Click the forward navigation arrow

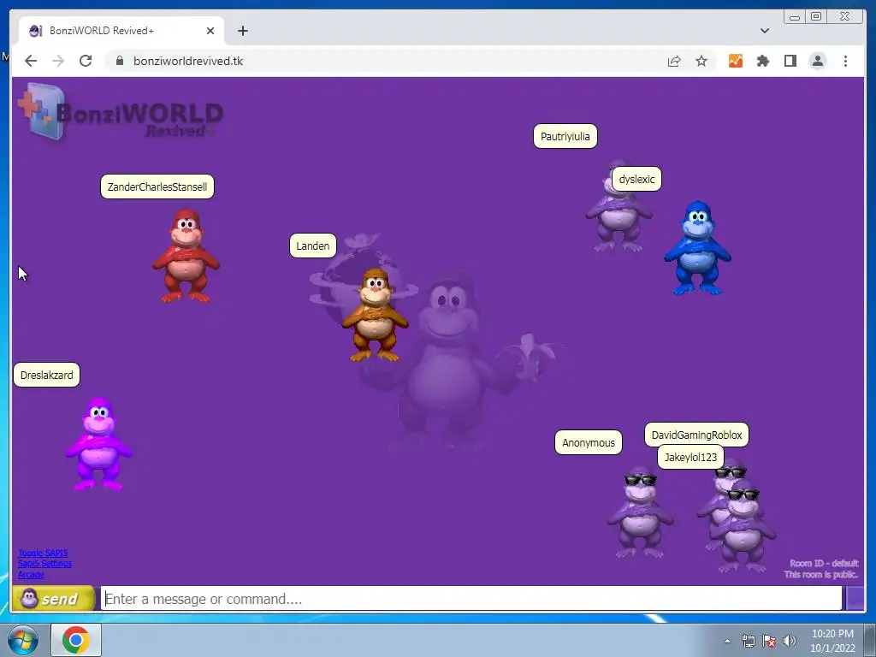pyautogui.click(x=58, y=61)
